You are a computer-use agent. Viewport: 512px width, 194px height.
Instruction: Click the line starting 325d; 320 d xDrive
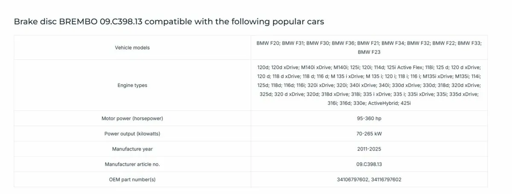[x=369, y=94]
